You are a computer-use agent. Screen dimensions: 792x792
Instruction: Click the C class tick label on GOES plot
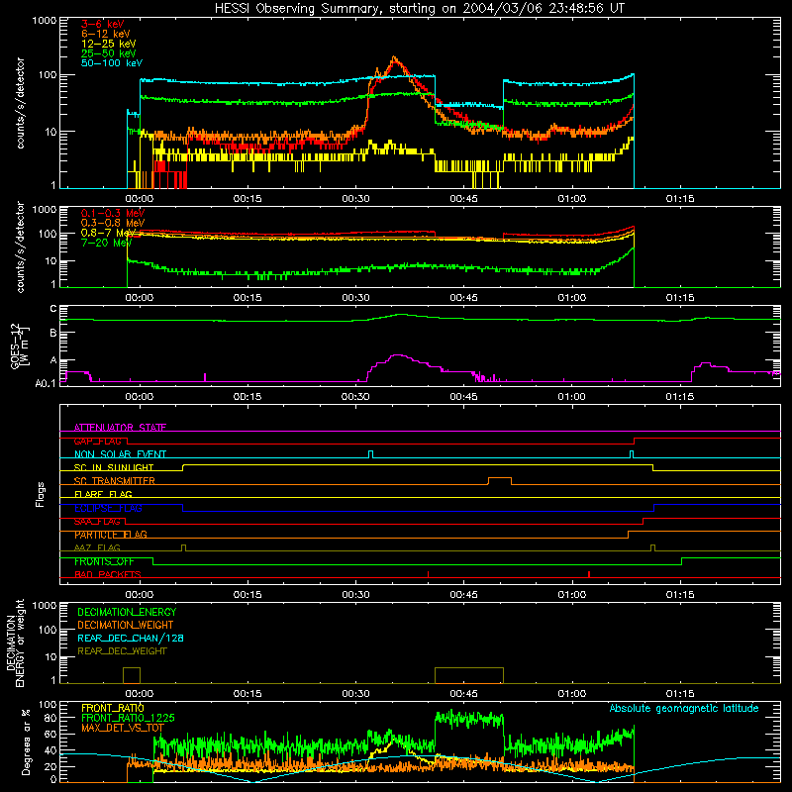click(x=53, y=309)
